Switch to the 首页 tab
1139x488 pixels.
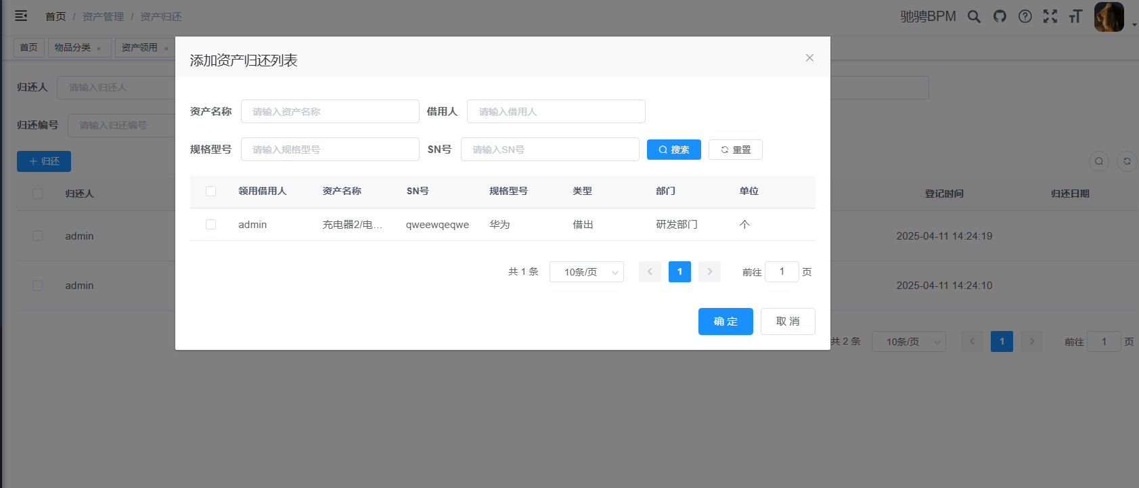coord(29,47)
